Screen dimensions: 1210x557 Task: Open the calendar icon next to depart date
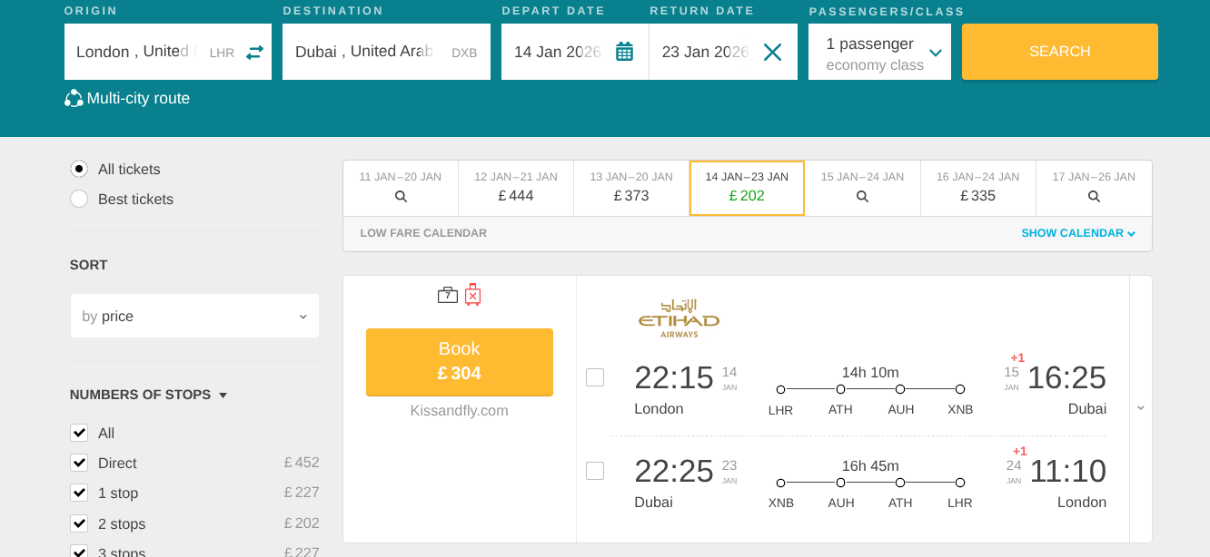coord(624,52)
